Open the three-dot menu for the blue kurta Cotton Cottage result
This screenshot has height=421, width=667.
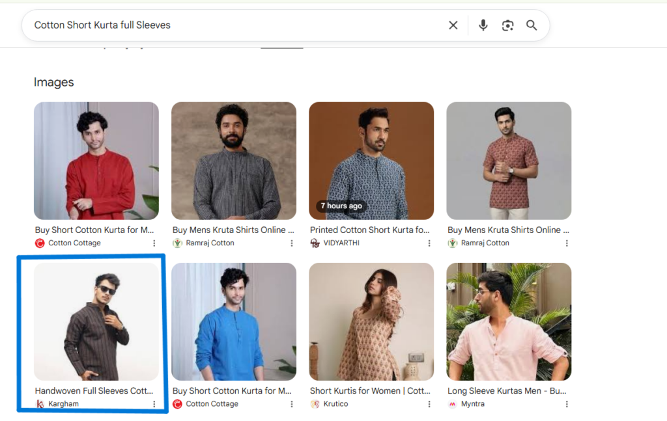point(291,404)
